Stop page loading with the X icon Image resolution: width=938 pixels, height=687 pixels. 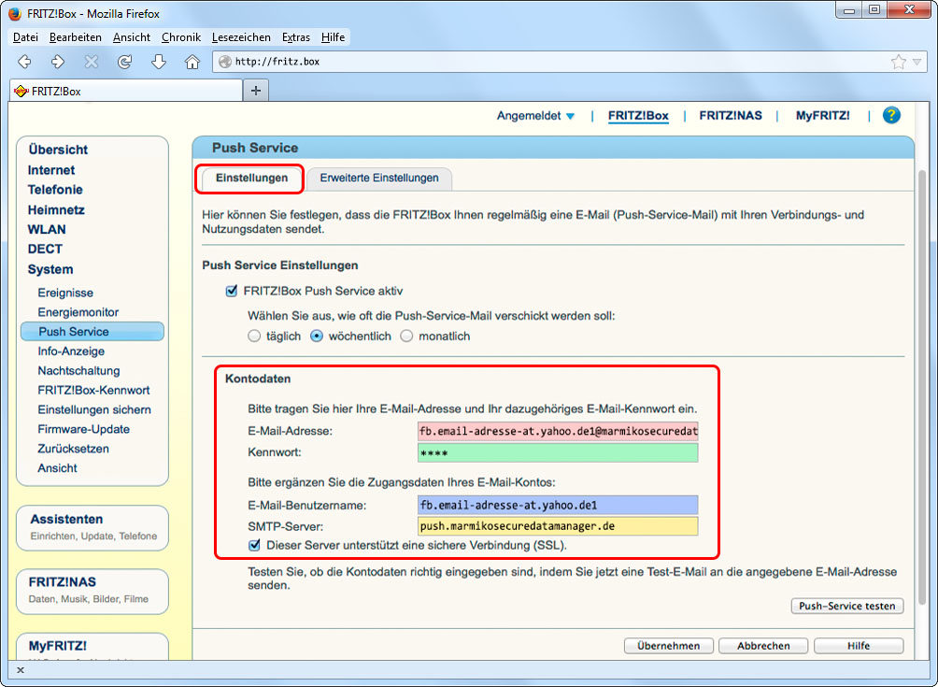tap(91, 62)
